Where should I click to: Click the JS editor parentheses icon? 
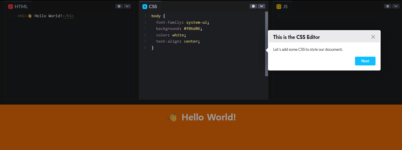[x=279, y=6]
